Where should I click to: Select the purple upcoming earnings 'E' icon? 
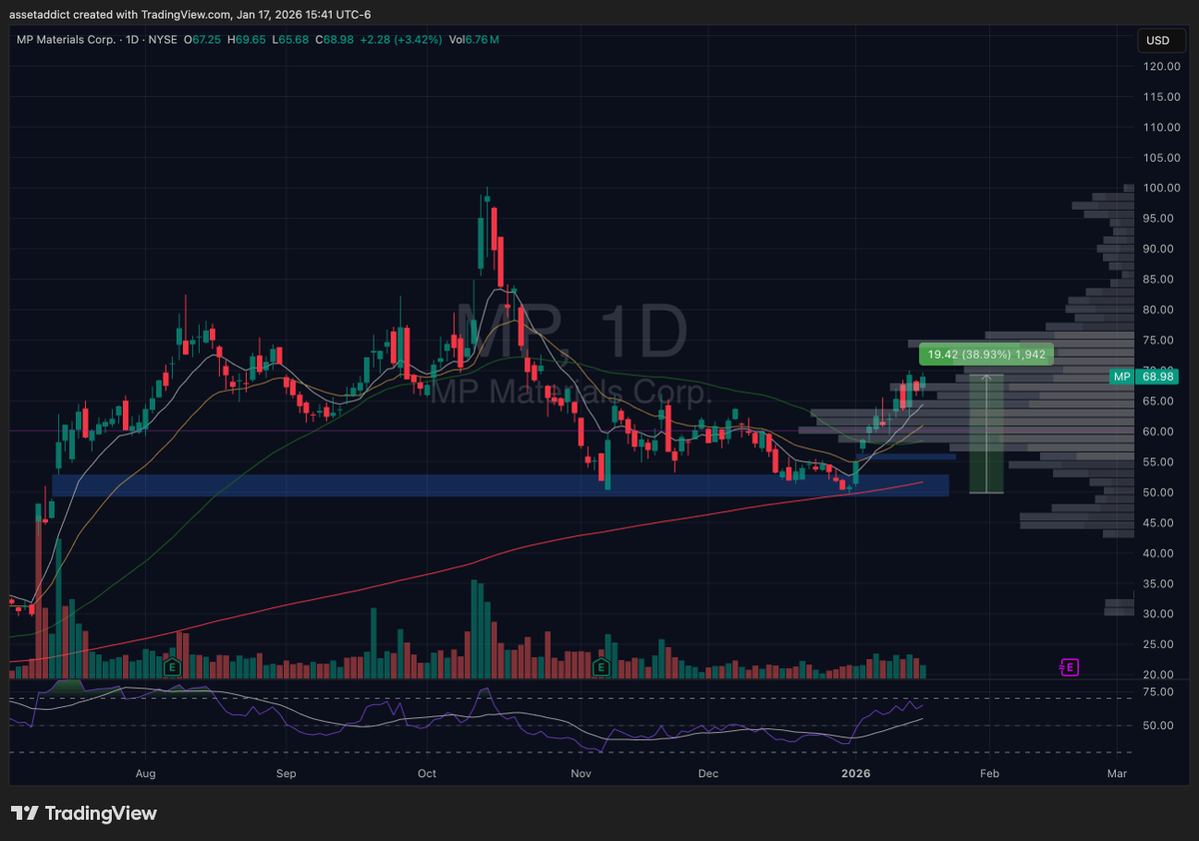click(x=1068, y=666)
